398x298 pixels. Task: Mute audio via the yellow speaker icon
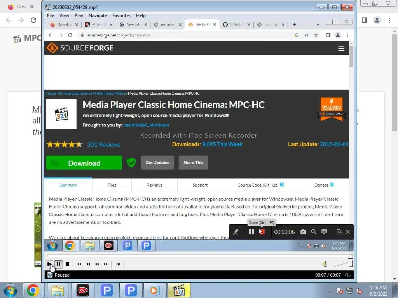pyautogui.click(x=325, y=264)
